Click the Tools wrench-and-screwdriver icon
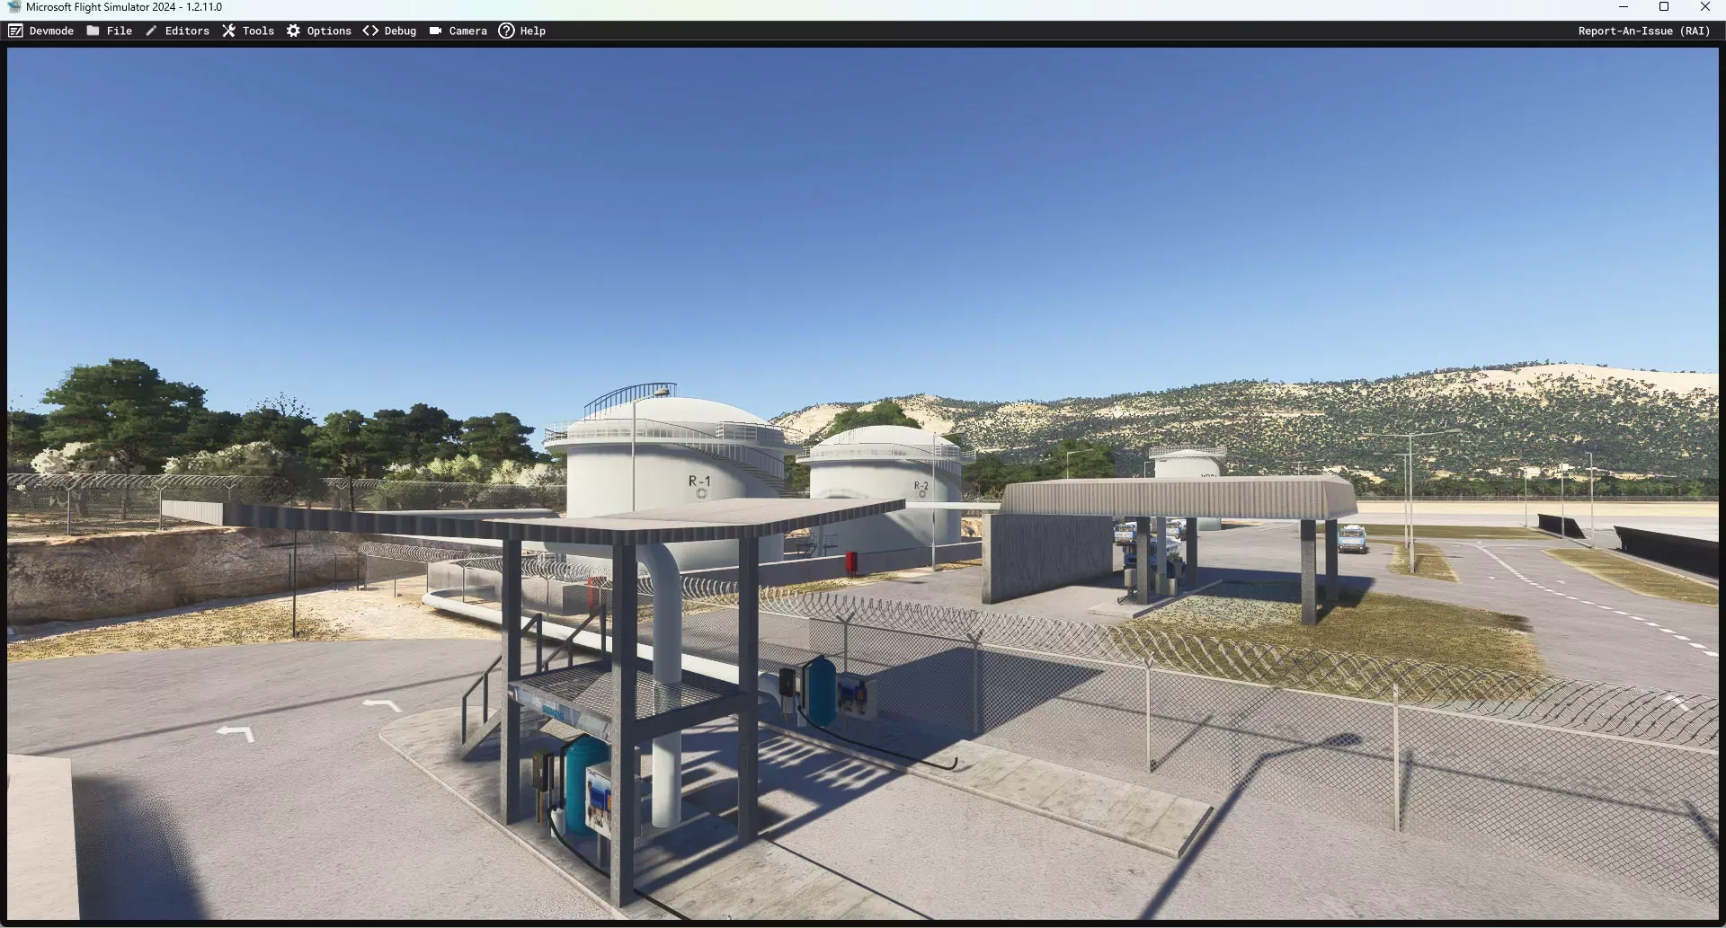Image resolution: width=1726 pixels, height=928 pixels. [x=228, y=31]
